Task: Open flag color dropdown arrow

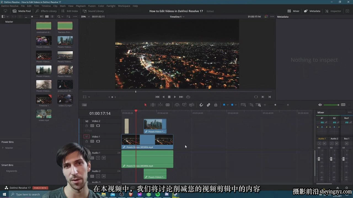Action: 228,105
